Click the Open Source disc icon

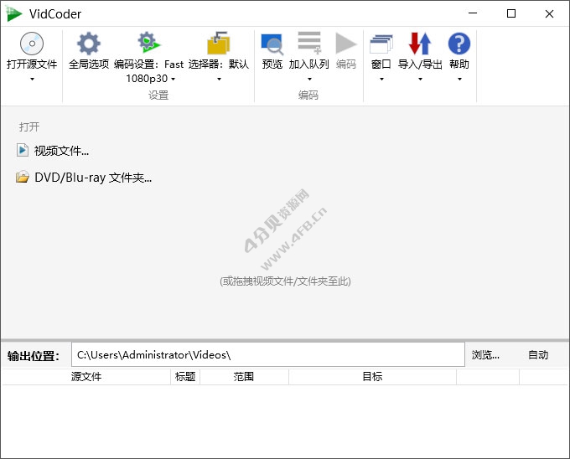[x=32, y=44]
